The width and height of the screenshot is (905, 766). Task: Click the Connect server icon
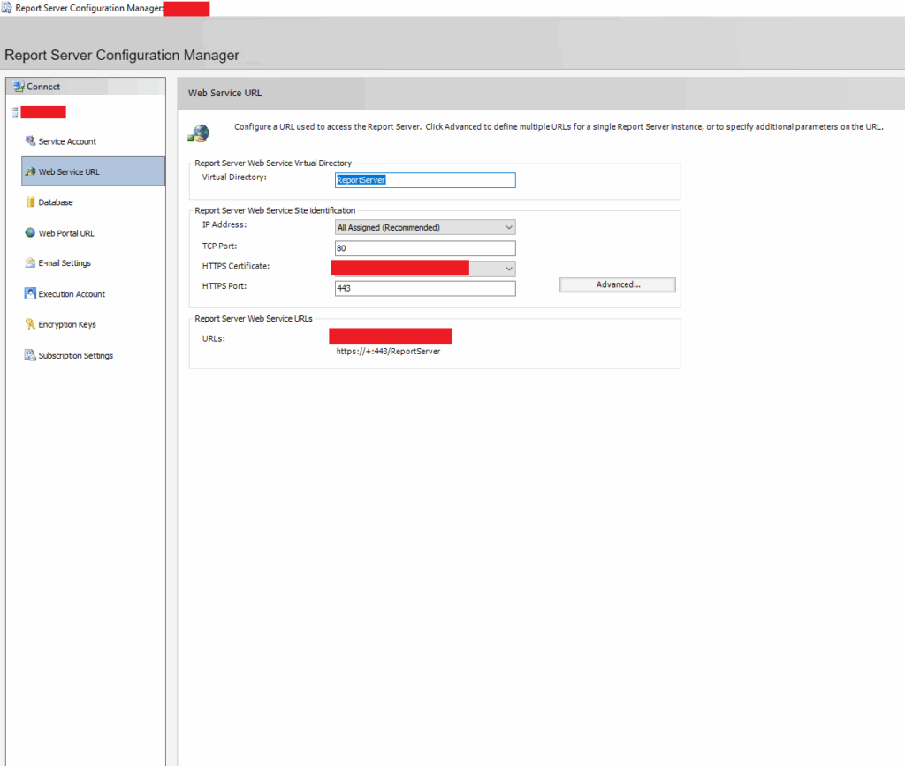19,87
